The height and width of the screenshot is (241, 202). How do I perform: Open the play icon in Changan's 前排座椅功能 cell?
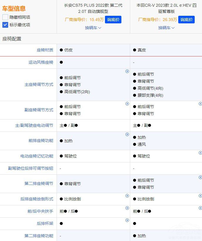(x=127, y=134)
